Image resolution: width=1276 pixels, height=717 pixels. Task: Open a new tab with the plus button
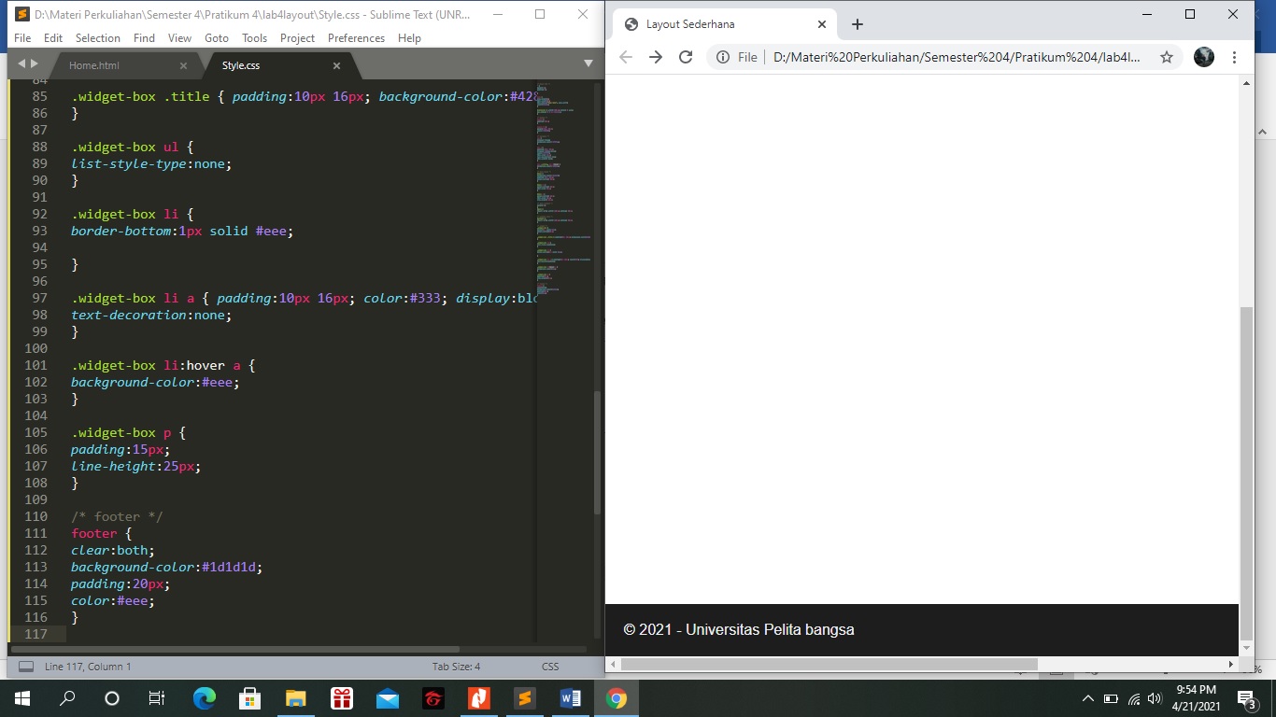[857, 23]
